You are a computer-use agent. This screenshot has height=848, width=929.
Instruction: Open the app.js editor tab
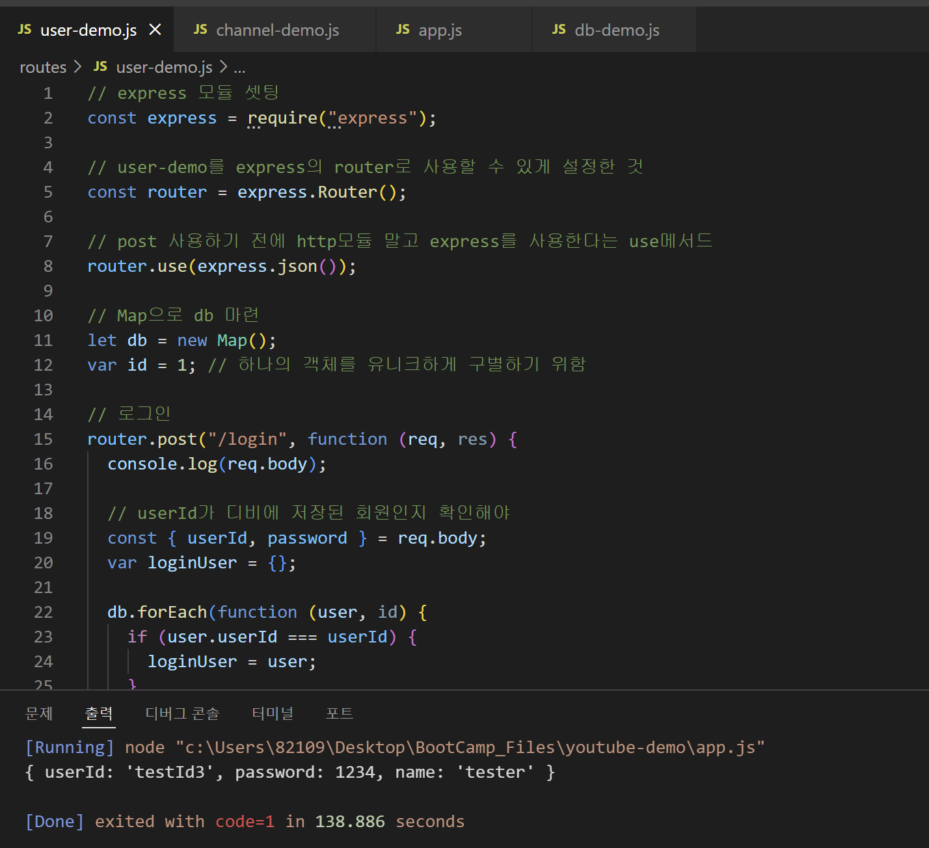pos(454,30)
